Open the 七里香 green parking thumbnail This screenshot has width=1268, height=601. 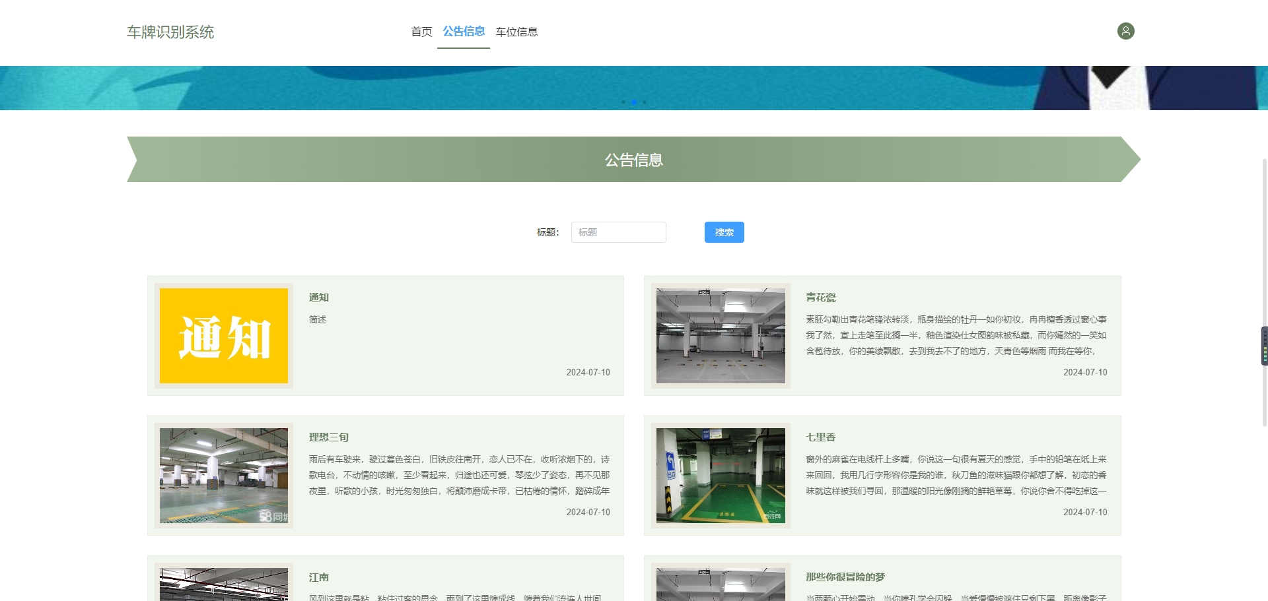tap(721, 476)
